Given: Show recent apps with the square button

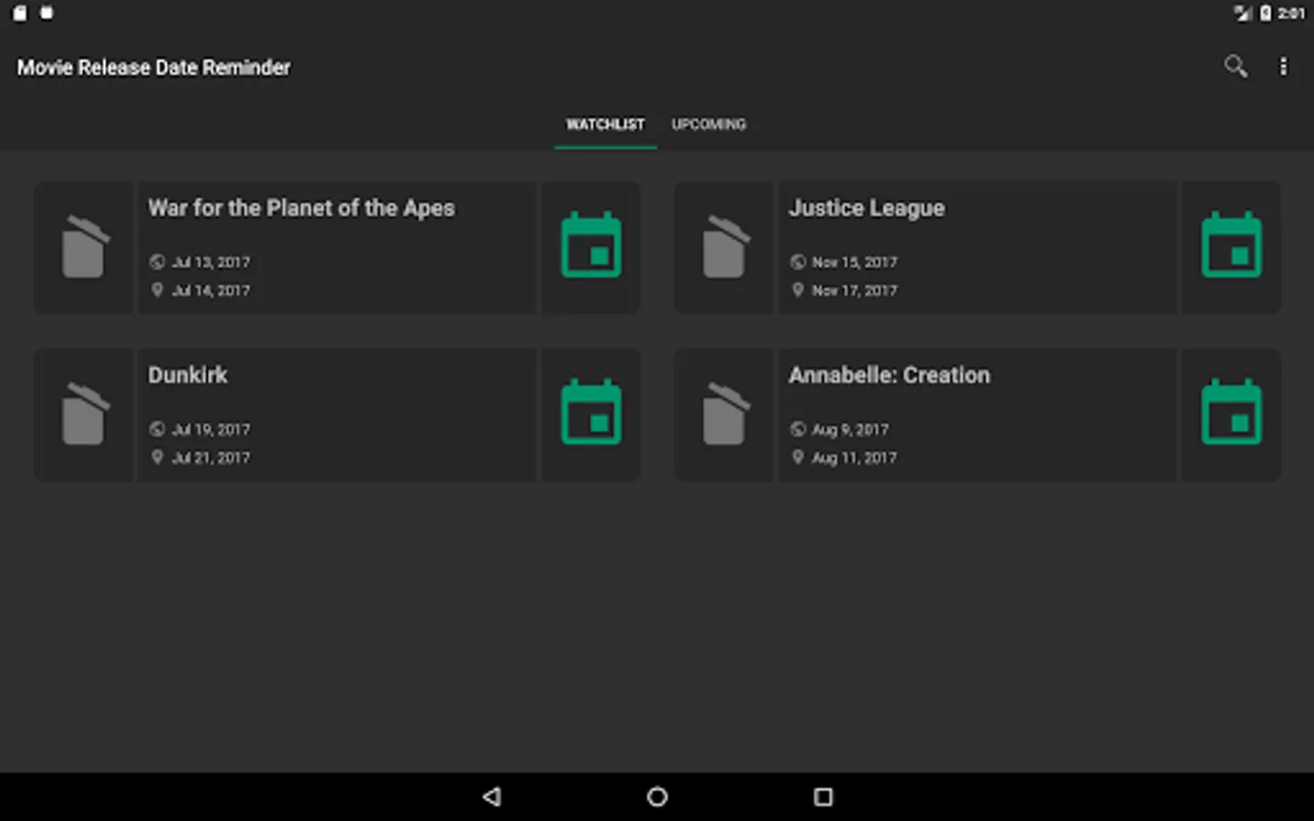Looking at the screenshot, I should [x=823, y=796].
